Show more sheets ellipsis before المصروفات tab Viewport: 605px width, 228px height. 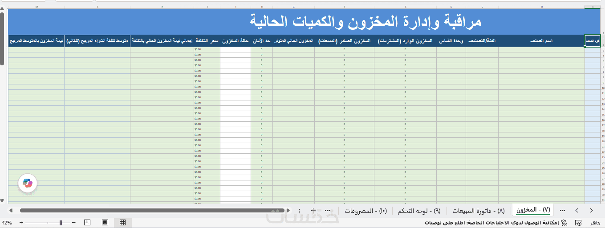pyautogui.click(x=328, y=210)
